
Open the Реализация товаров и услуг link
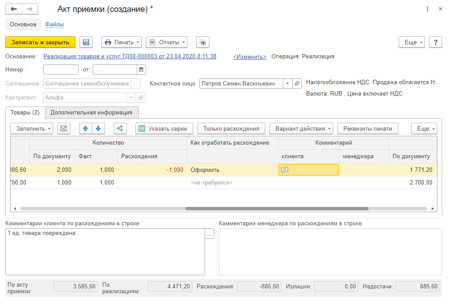(130, 57)
